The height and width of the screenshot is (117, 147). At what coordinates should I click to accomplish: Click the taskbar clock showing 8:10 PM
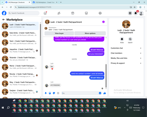pyautogui.click(x=137, y=108)
